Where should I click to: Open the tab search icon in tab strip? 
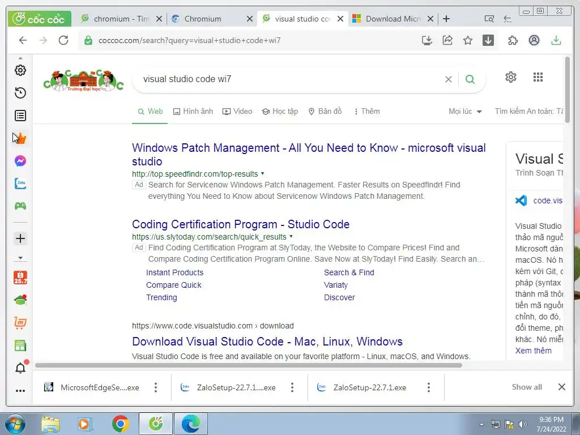[x=489, y=19]
